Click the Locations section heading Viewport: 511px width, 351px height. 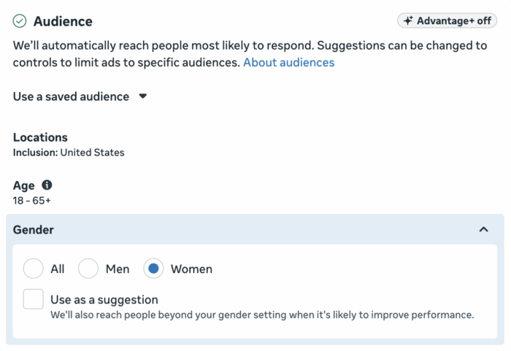(40, 137)
